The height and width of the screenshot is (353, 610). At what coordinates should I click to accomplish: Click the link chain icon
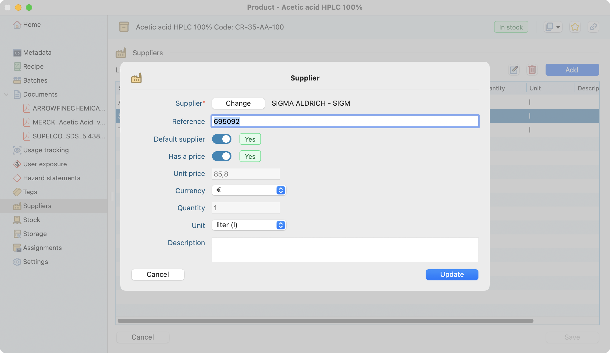pyautogui.click(x=593, y=27)
